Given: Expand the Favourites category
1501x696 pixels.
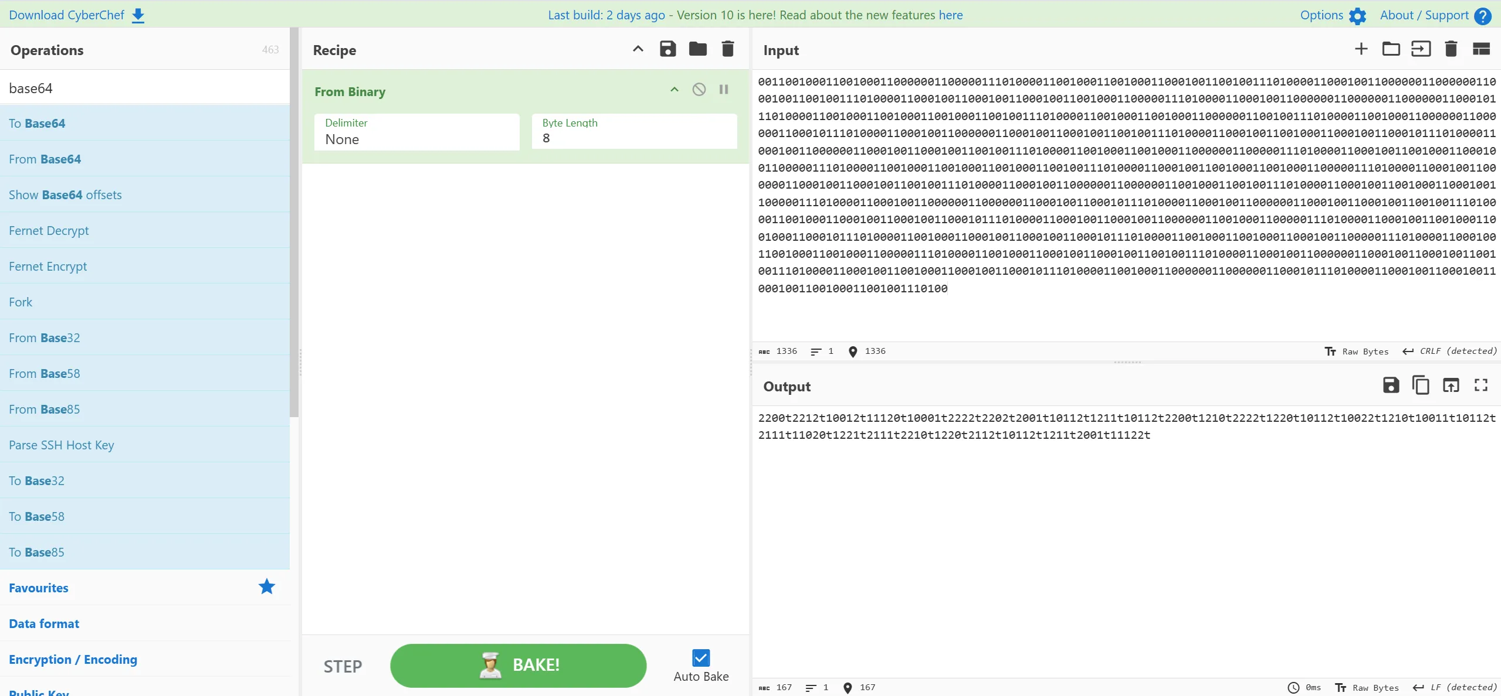Looking at the screenshot, I should coord(39,588).
